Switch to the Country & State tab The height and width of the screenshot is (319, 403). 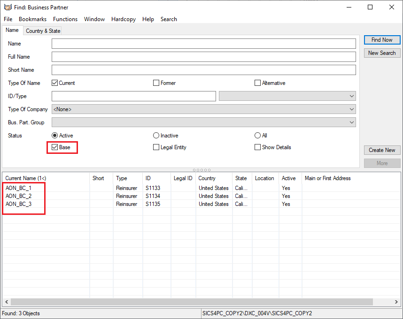tap(43, 31)
